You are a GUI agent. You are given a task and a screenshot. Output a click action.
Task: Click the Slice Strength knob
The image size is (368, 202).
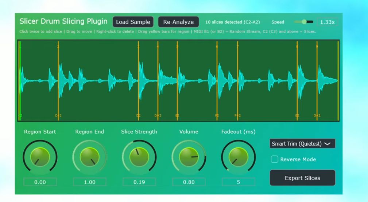(139, 157)
